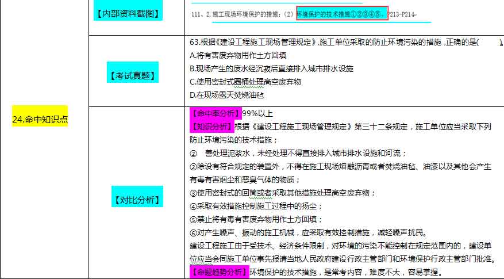Select option B about 废水经沉淀后排入城市排水设施

271,68
